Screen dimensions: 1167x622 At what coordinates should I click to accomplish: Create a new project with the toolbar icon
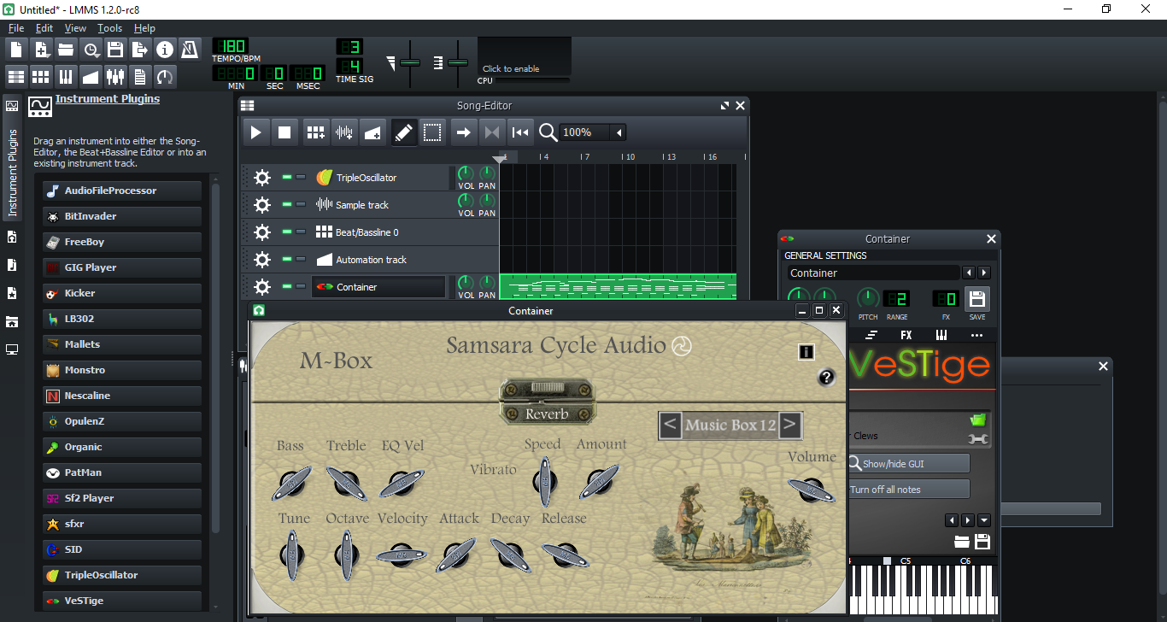(16, 49)
